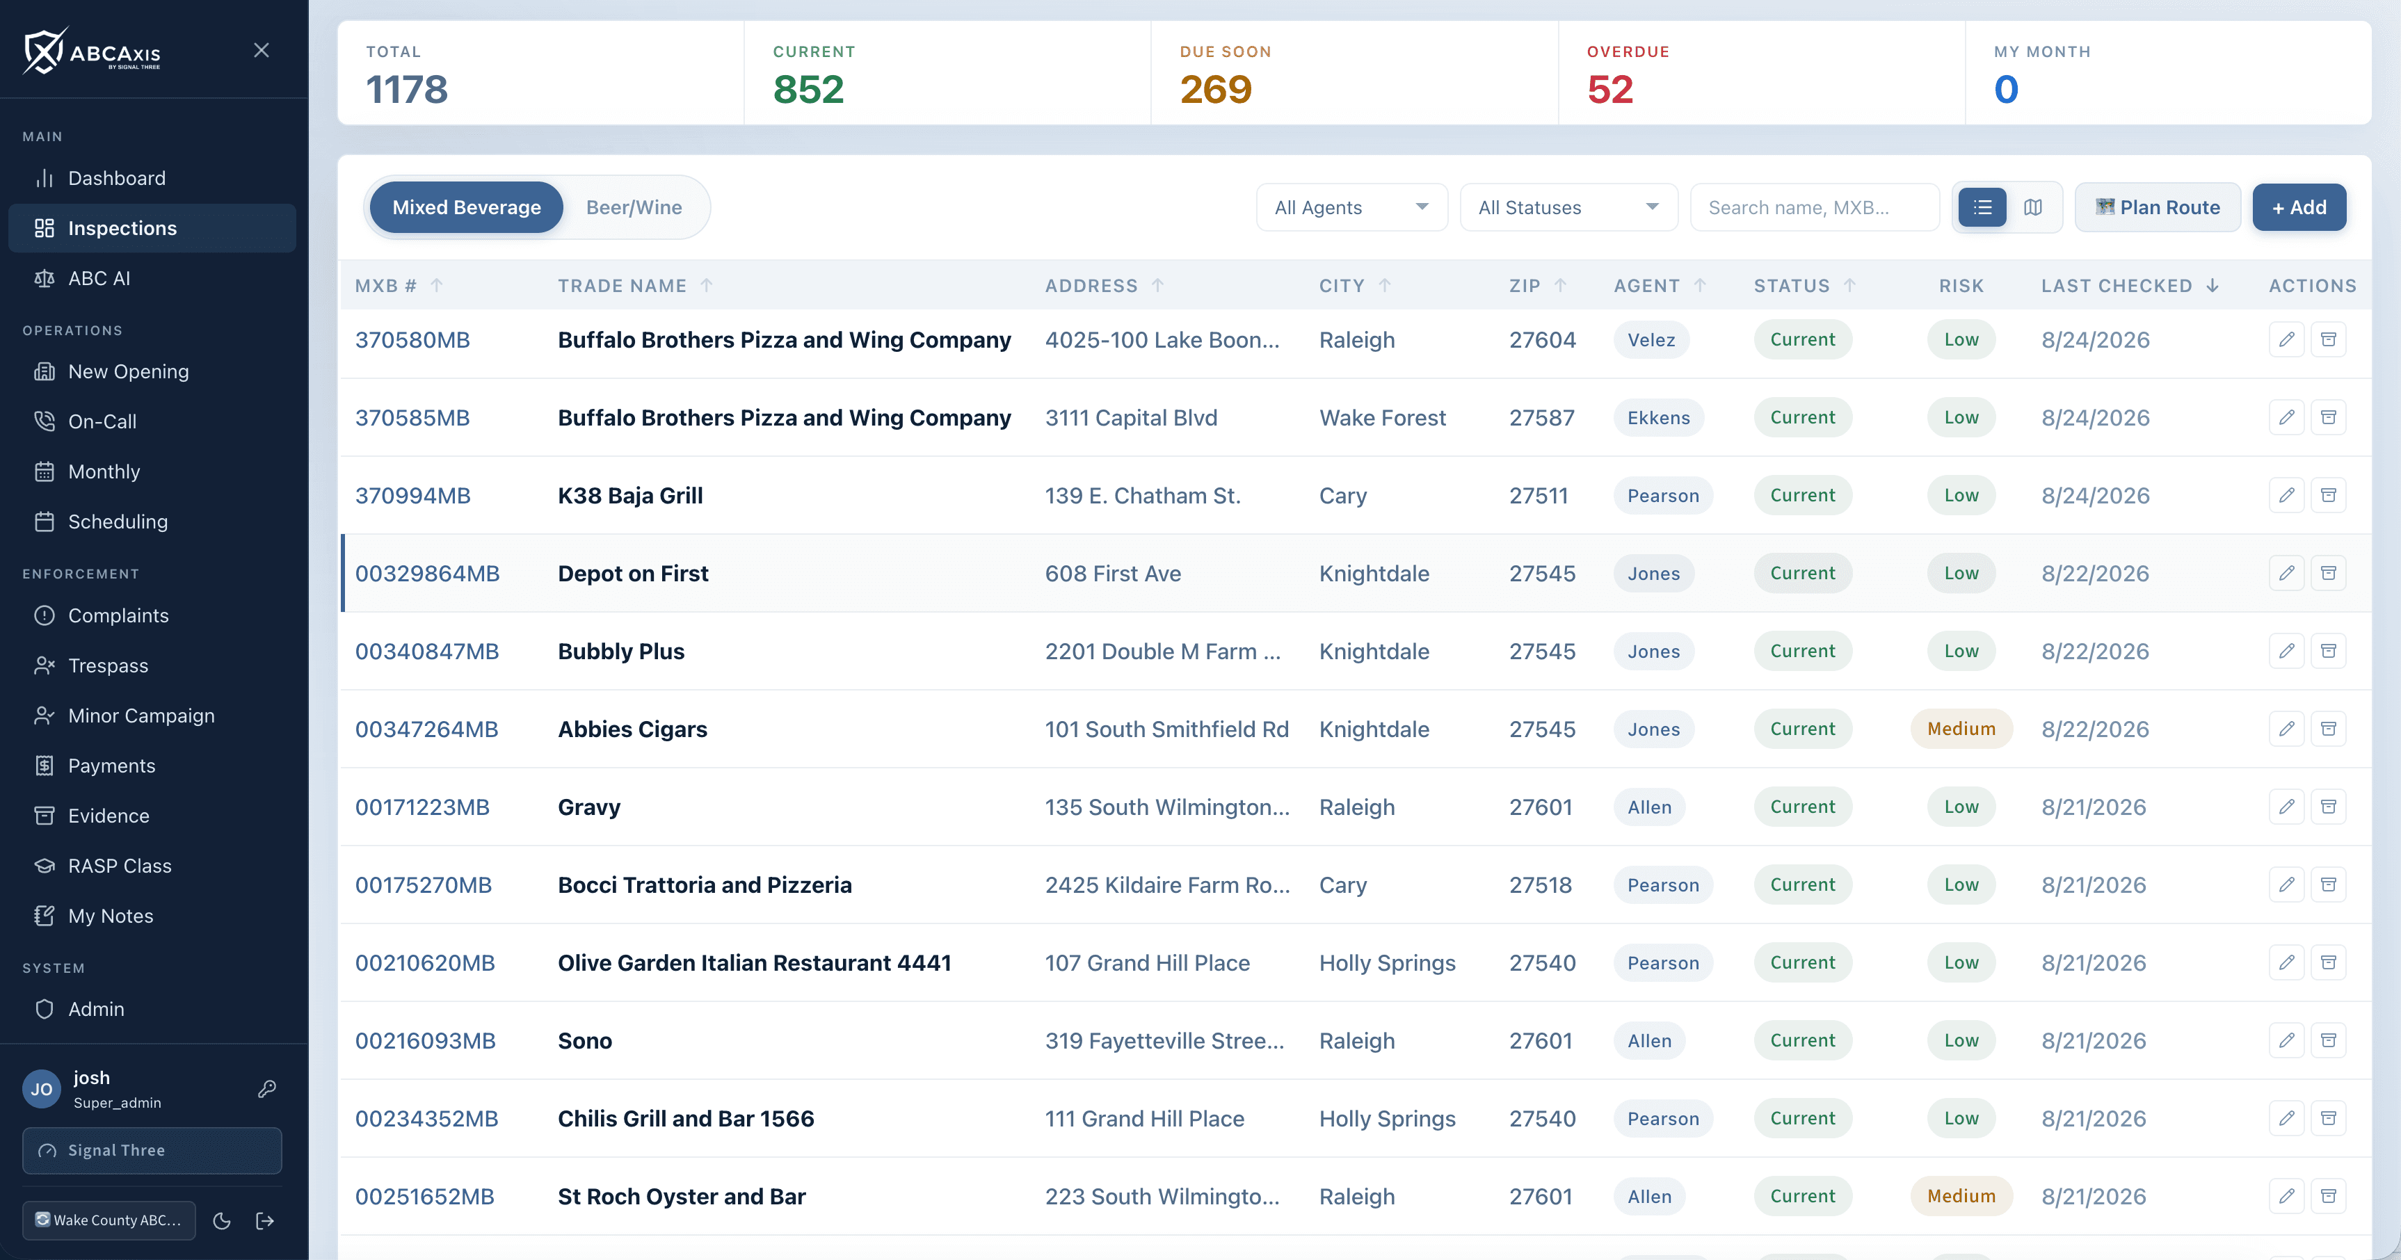Open license link 00251652MB
This screenshot has width=2401, height=1260.
(x=424, y=1197)
